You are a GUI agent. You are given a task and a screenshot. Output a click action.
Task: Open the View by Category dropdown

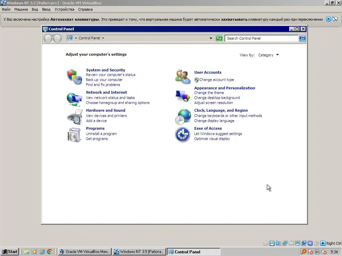(268, 55)
